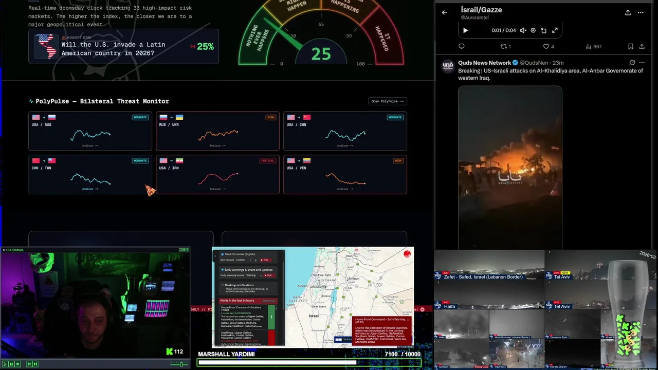This screenshot has height=370, width=658.
Task: Share the AuroraIntel tweet from its action row
Action: tap(642, 46)
